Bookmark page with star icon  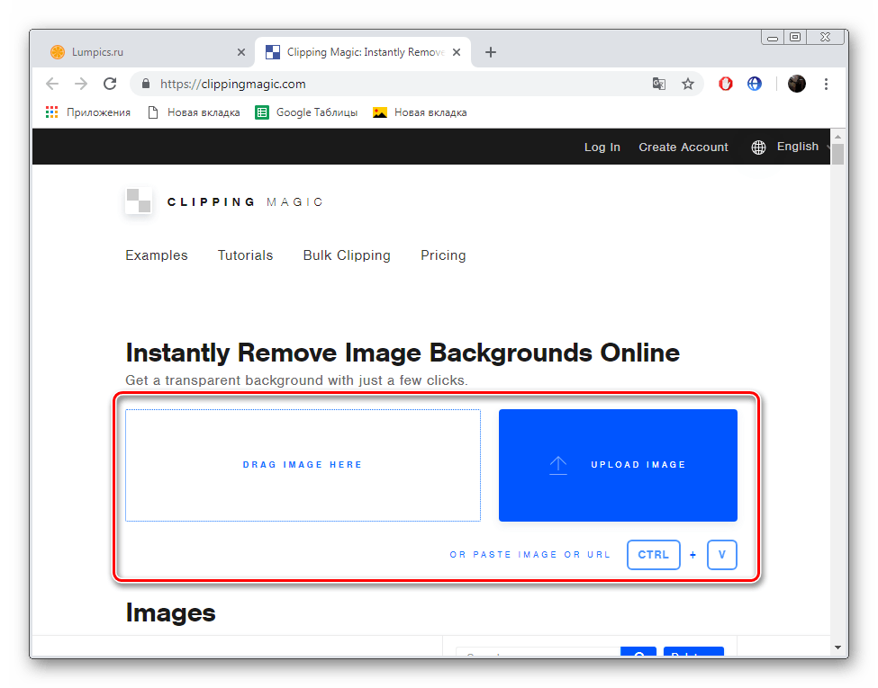coord(688,84)
